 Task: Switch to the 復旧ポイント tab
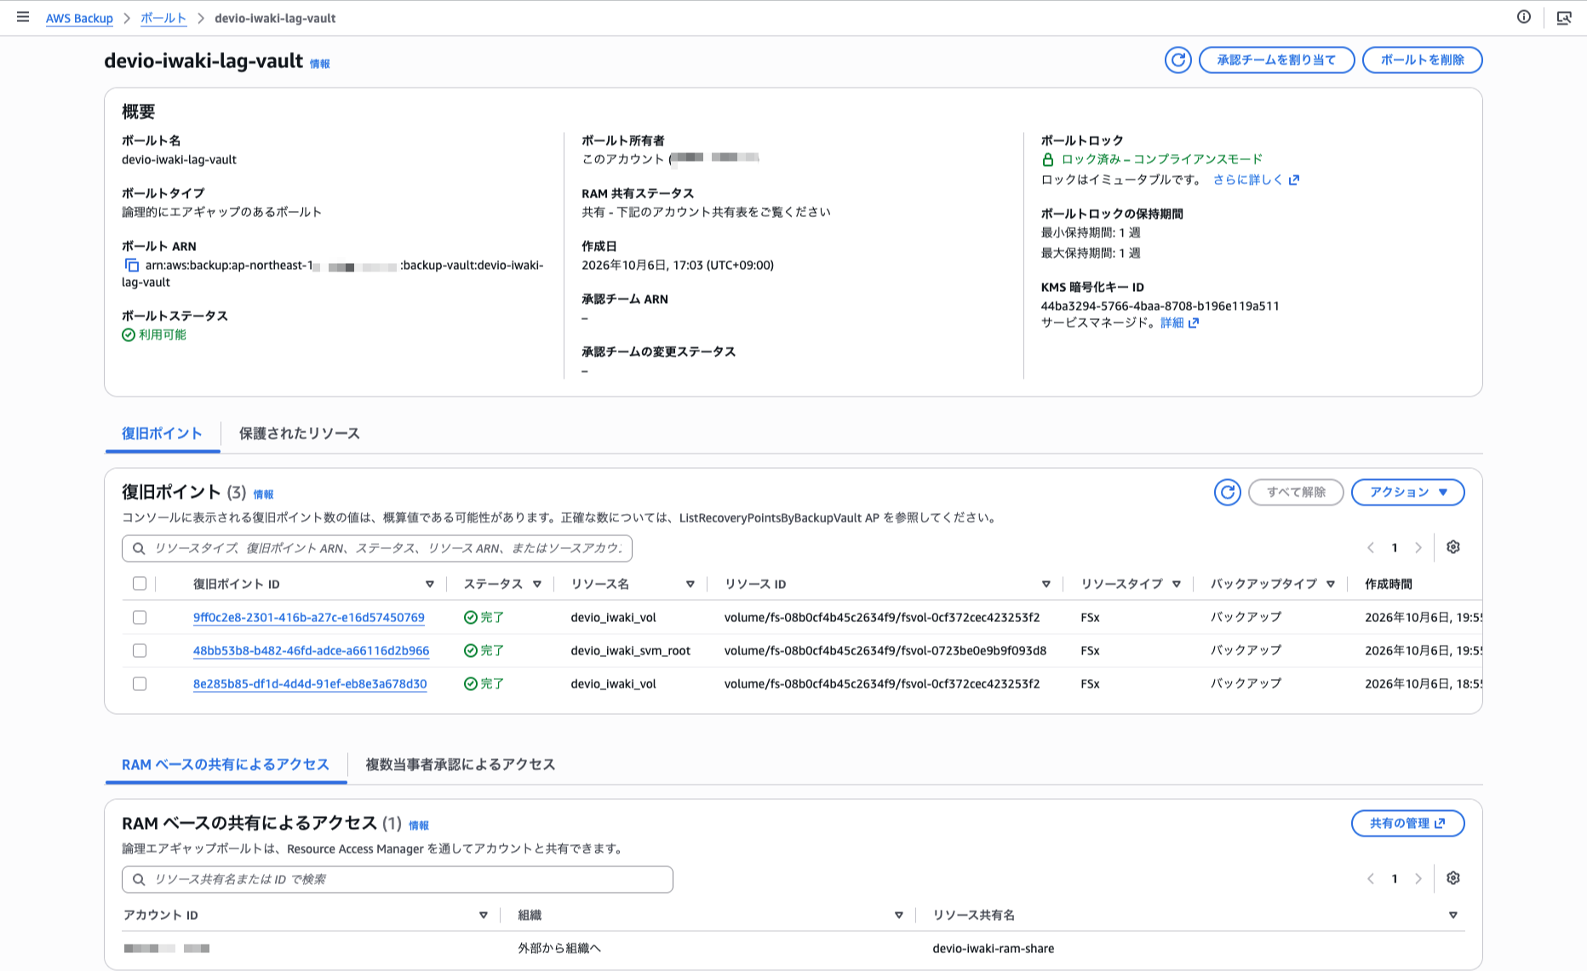click(162, 433)
